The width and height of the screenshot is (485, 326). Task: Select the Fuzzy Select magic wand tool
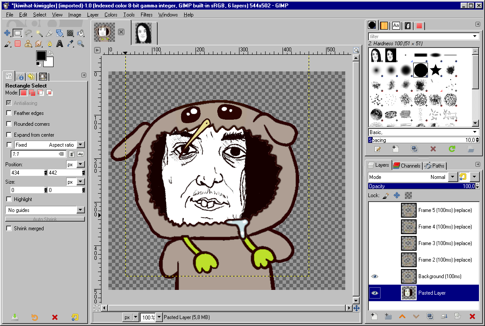click(x=39, y=33)
